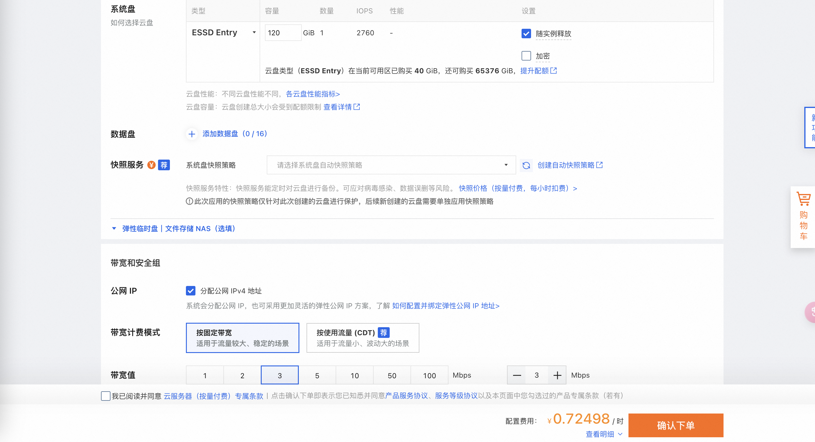Click external link icon next to 查看详情
The width and height of the screenshot is (815, 442).
(x=357, y=107)
